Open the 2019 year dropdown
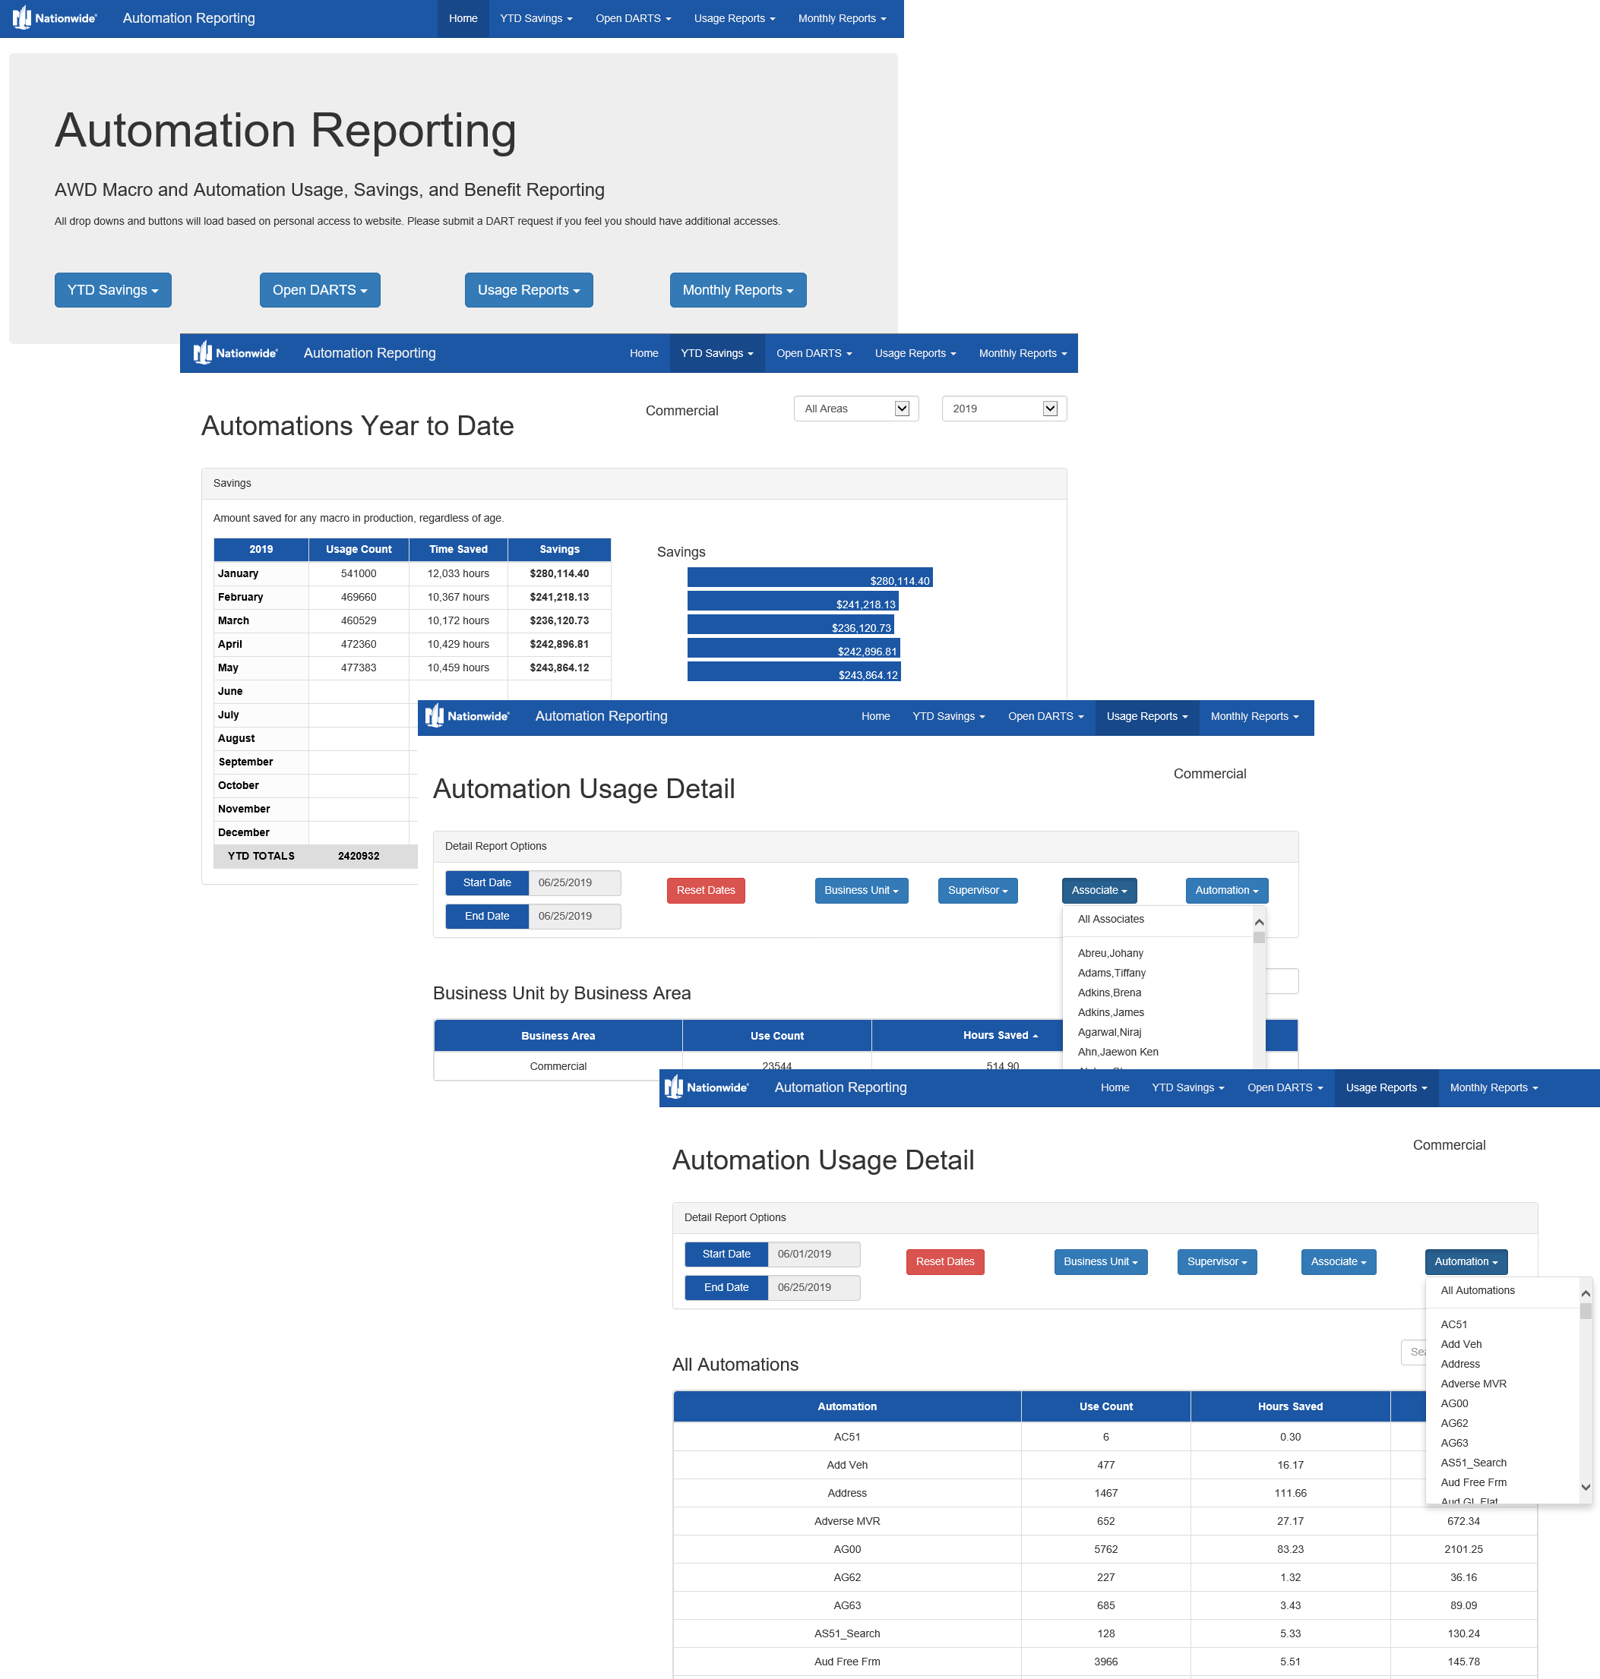 click(x=1004, y=409)
